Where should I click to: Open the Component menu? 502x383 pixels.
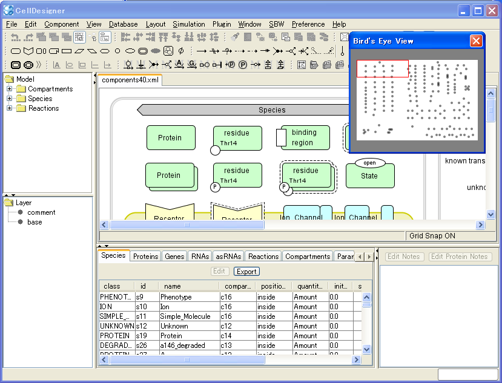[x=62, y=24]
